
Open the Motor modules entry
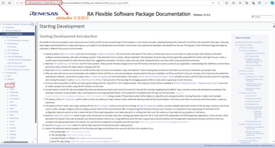pos(12,115)
